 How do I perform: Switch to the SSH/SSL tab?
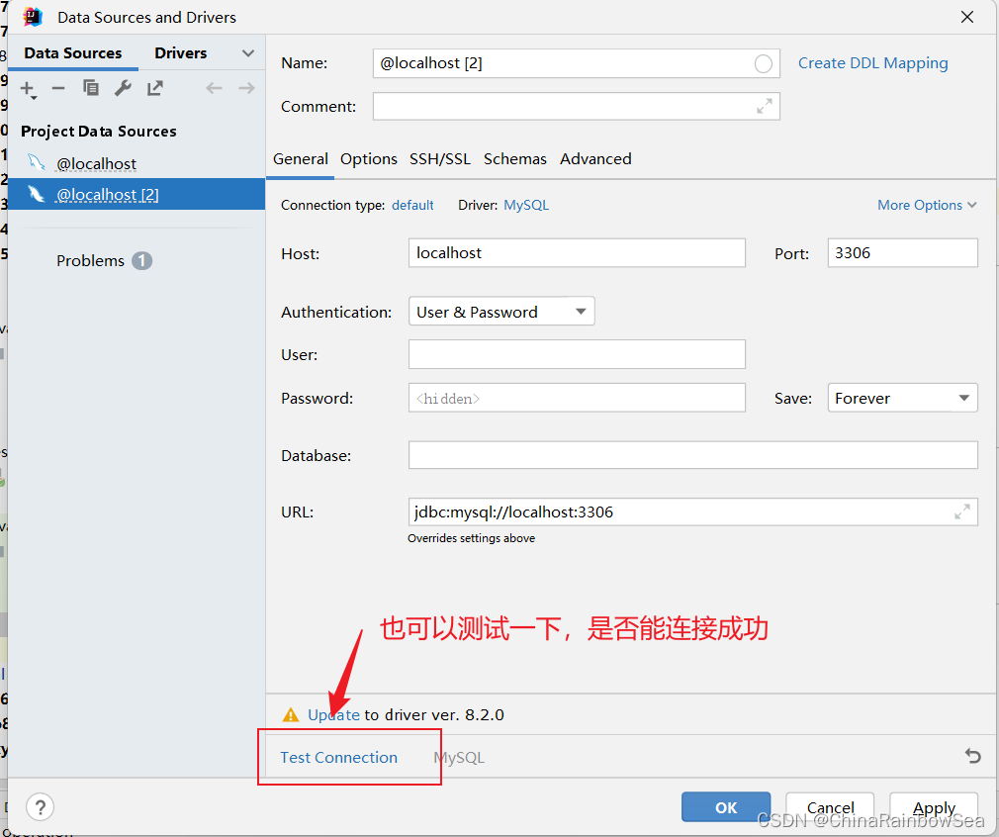(439, 158)
